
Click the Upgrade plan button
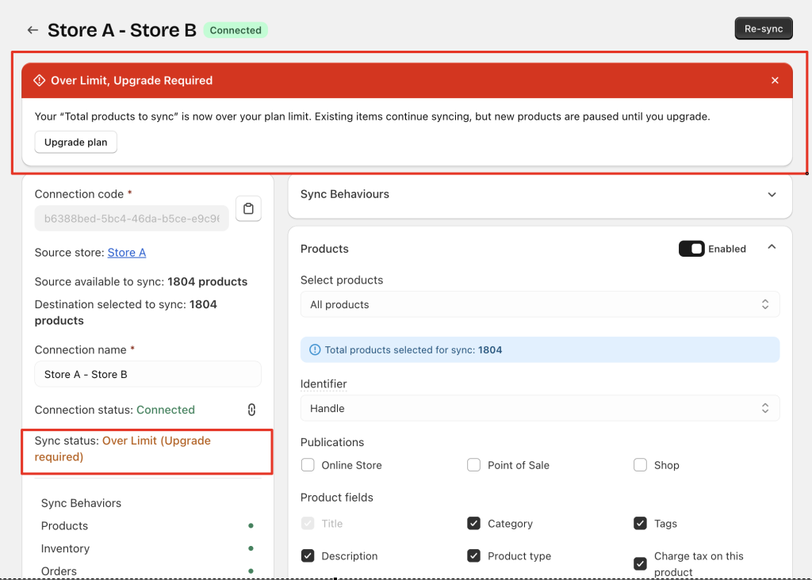[x=76, y=143]
